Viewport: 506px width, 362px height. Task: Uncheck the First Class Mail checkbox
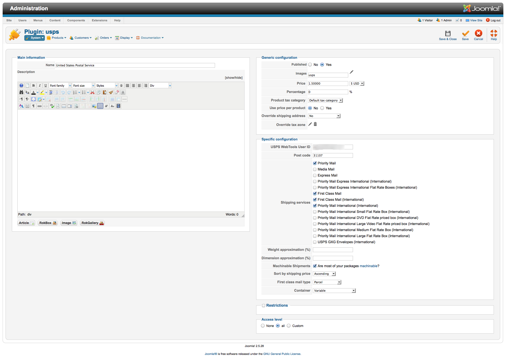coord(315,194)
